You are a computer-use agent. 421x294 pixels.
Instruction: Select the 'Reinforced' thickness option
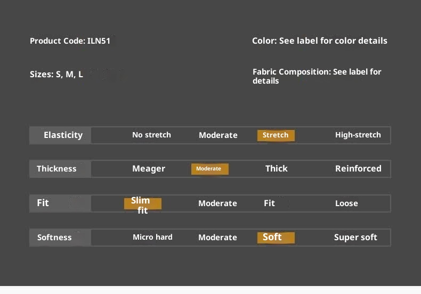tap(358, 169)
